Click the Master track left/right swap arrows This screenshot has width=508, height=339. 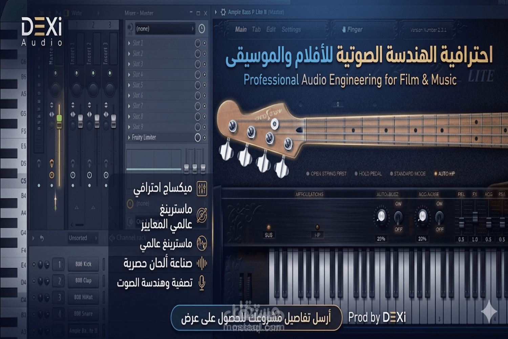pos(52,115)
